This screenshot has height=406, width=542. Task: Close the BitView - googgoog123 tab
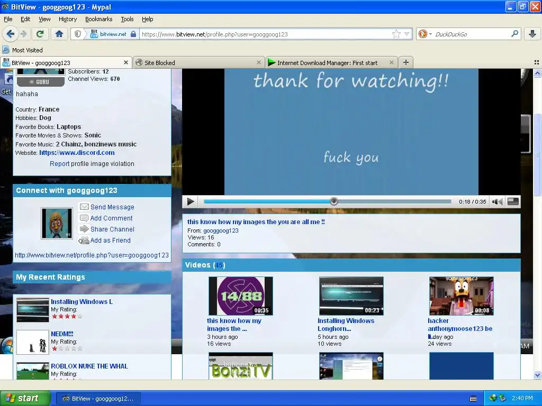(x=126, y=62)
